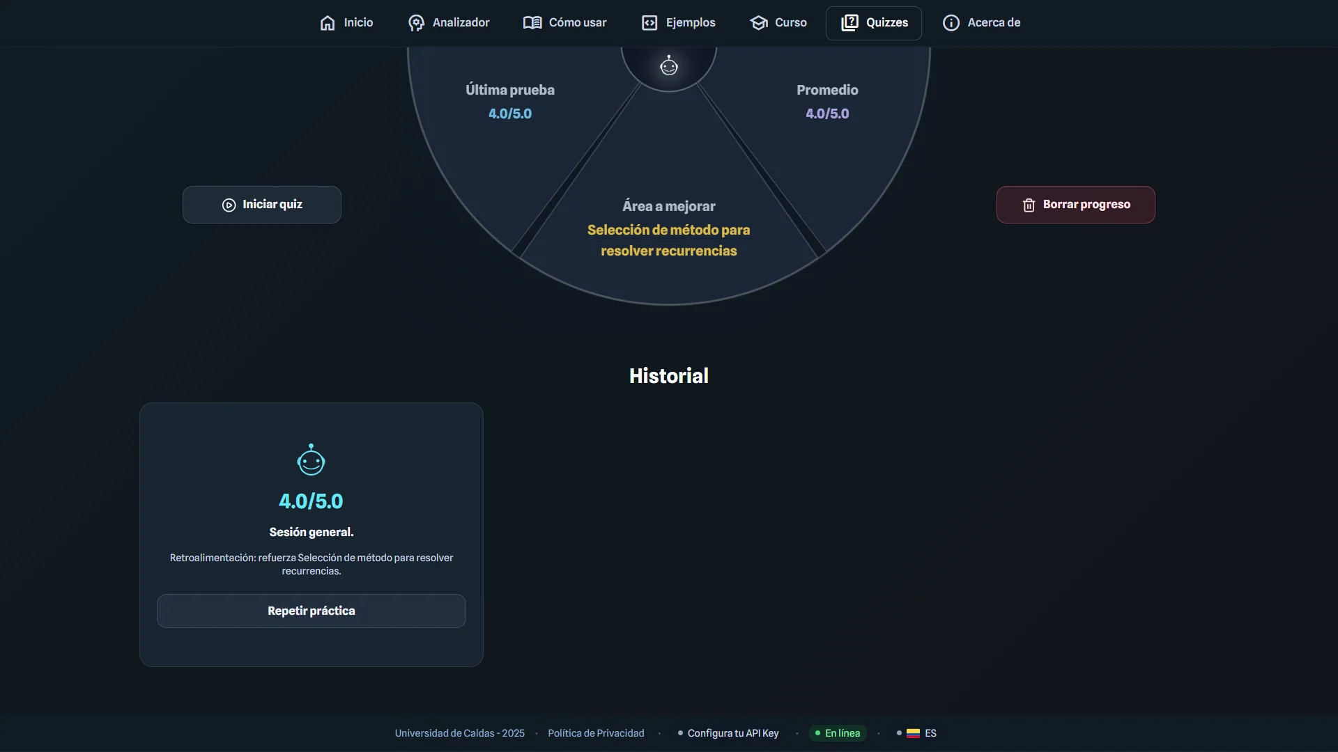Click the Ejemplos code bracket icon
Viewport: 1338px width, 752px height.
pos(649,23)
